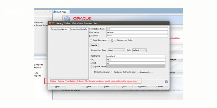Viewport: 217px width, 108px height.
Task: Click the Connection Name field containing test
Action: (x=137, y=29)
